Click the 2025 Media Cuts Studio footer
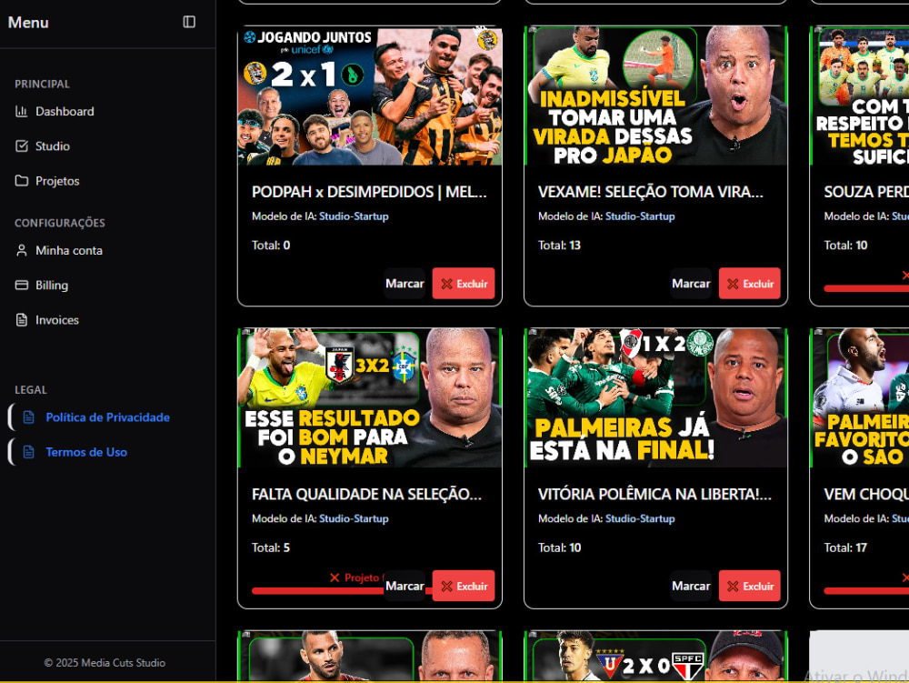The image size is (909, 683). [x=105, y=663]
